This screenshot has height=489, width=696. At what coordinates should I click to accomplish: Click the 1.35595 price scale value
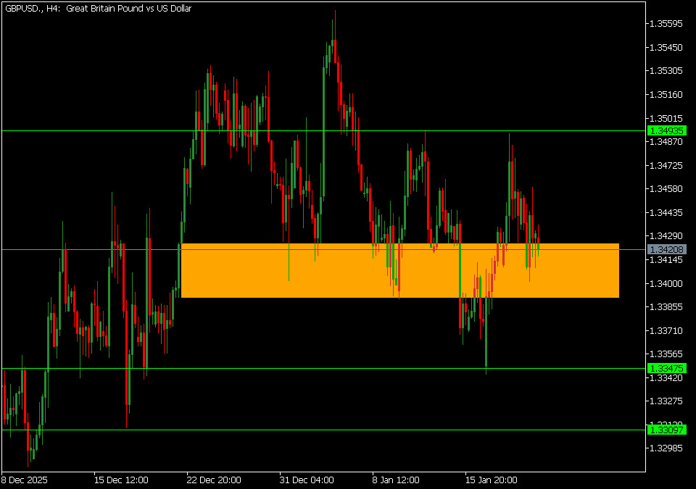click(x=666, y=24)
